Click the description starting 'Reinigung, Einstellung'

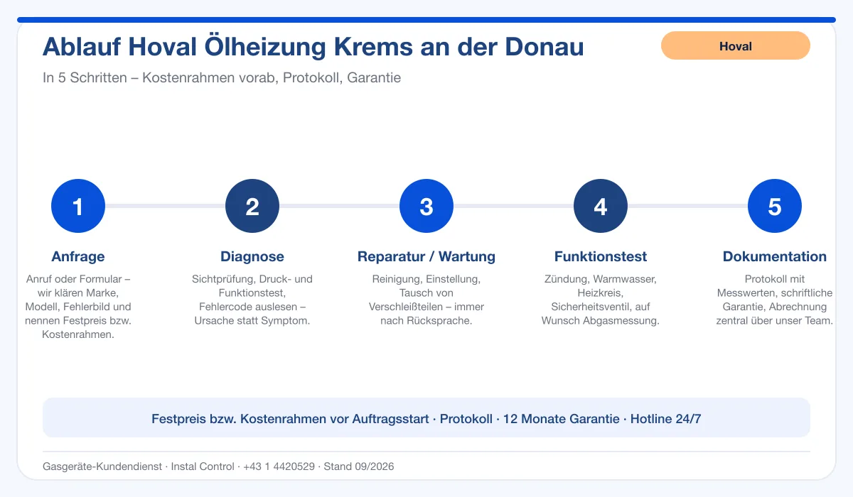(x=426, y=300)
